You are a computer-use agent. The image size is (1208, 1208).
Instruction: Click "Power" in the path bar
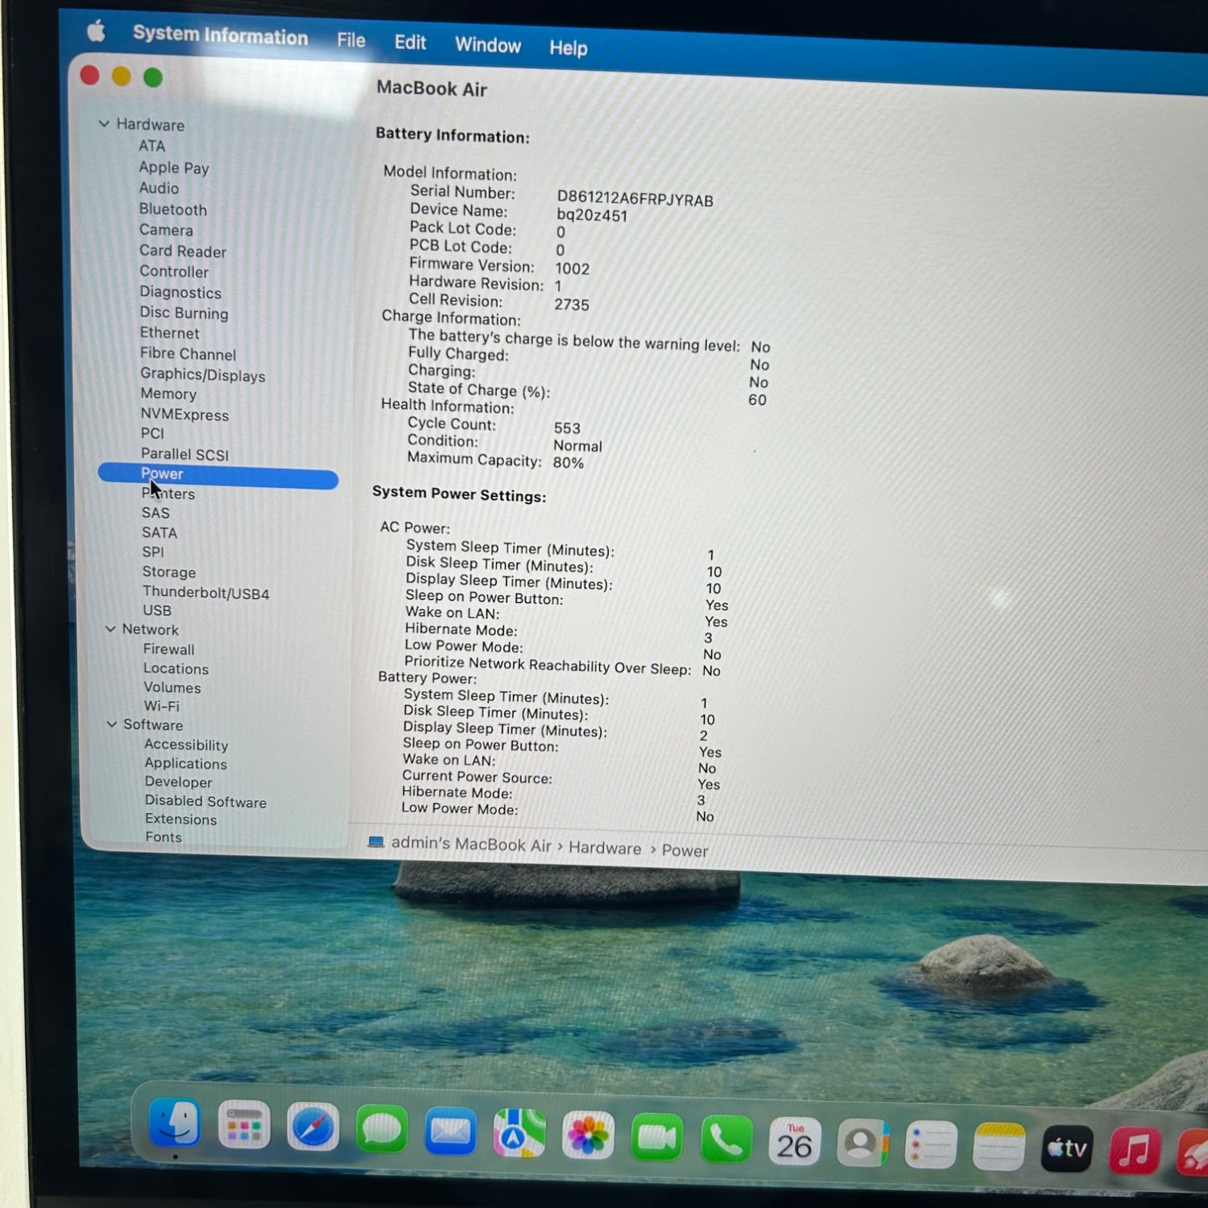[685, 850]
